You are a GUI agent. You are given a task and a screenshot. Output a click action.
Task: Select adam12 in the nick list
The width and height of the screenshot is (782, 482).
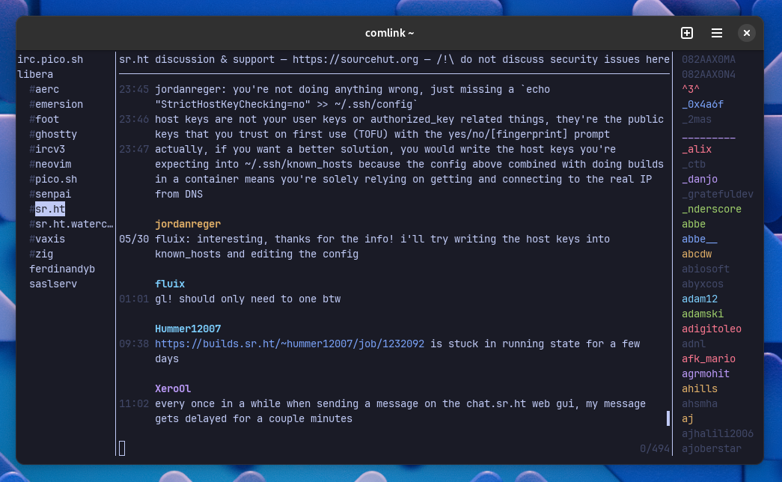click(x=700, y=299)
